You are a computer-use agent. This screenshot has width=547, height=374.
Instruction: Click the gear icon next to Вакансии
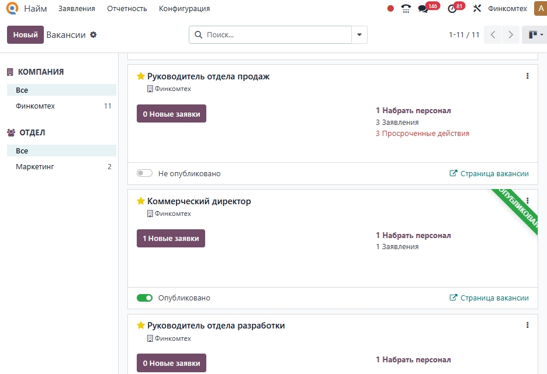[x=94, y=35]
